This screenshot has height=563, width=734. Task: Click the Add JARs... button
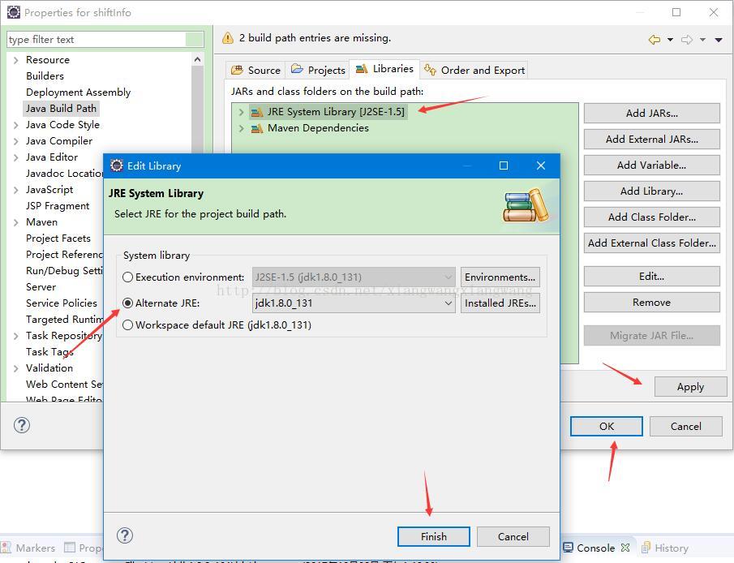coord(651,114)
